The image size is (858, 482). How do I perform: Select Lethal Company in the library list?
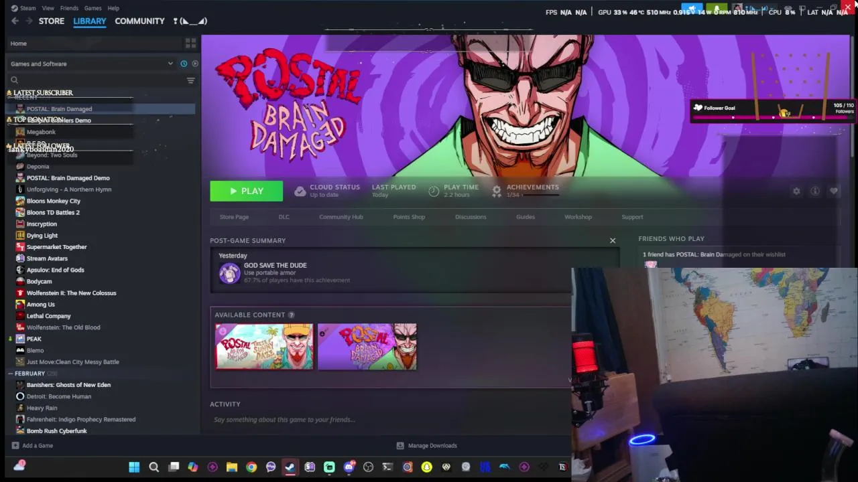[48, 316]
